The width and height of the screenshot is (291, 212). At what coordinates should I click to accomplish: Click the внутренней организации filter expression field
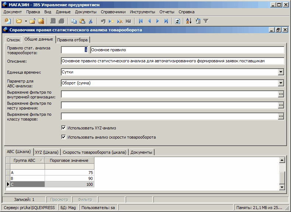(x=170, y=94)
